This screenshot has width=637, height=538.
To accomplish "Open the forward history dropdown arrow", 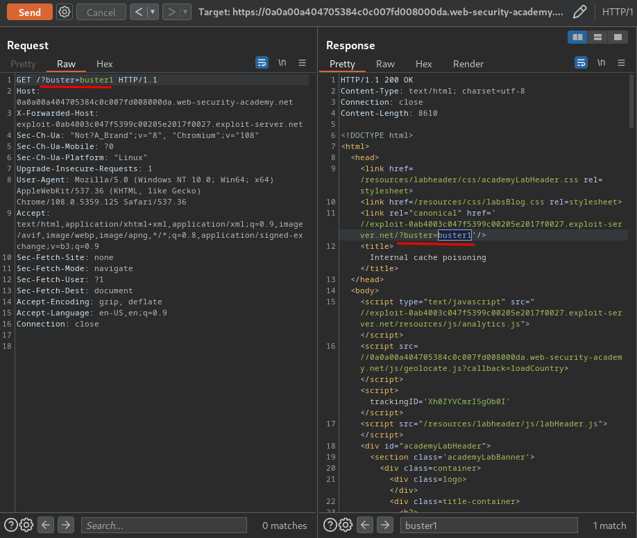I will (185, 12).
